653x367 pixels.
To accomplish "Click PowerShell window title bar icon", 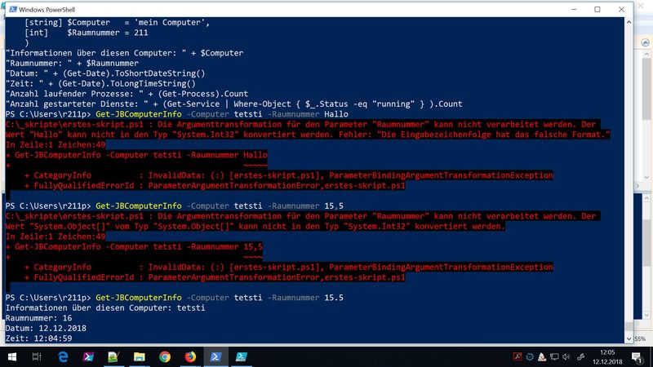I will [13, 9].
